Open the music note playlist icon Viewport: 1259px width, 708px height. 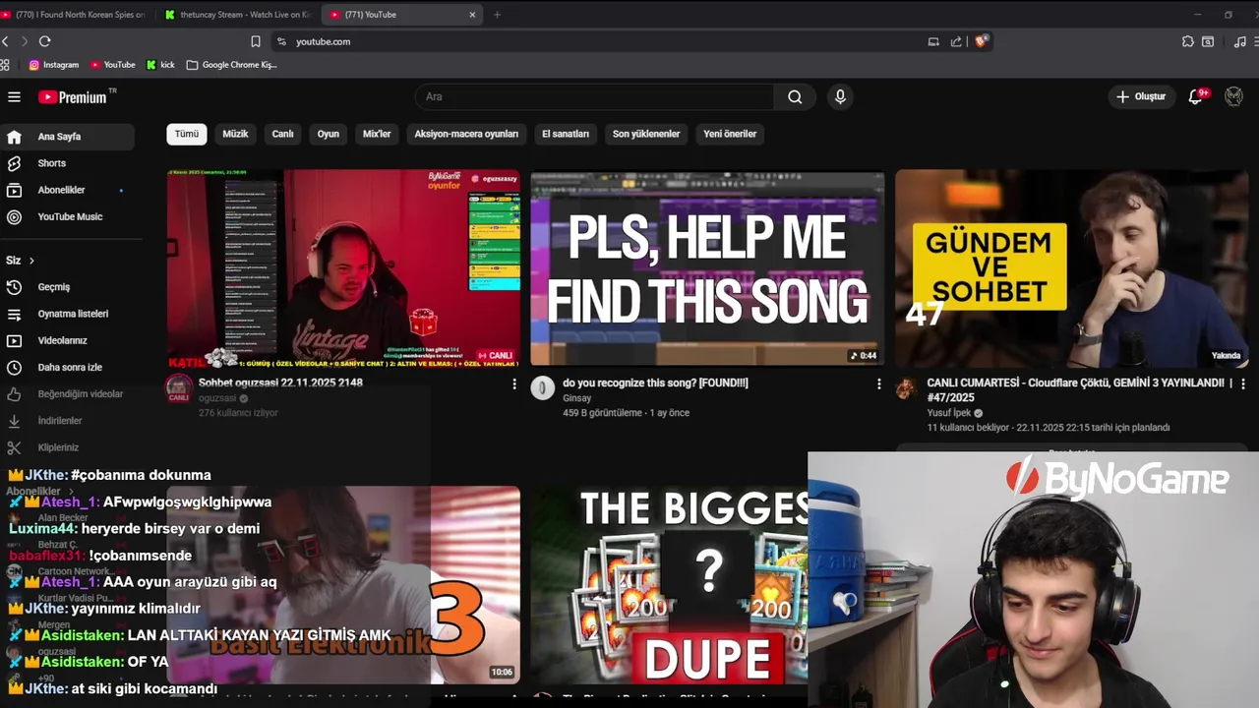(1240, 41)
